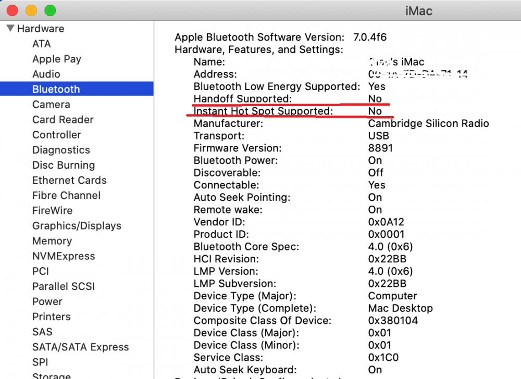The height and width of the screenshot is (379, 521).
Task: Select Ethernet Cards in the sidebar
Action: [69, 180]
